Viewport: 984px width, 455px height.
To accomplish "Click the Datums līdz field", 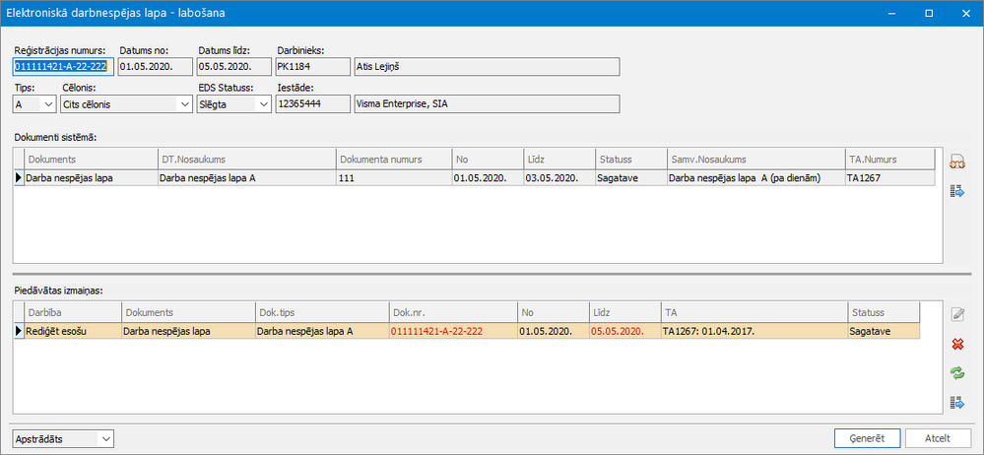I will point(233,67).
